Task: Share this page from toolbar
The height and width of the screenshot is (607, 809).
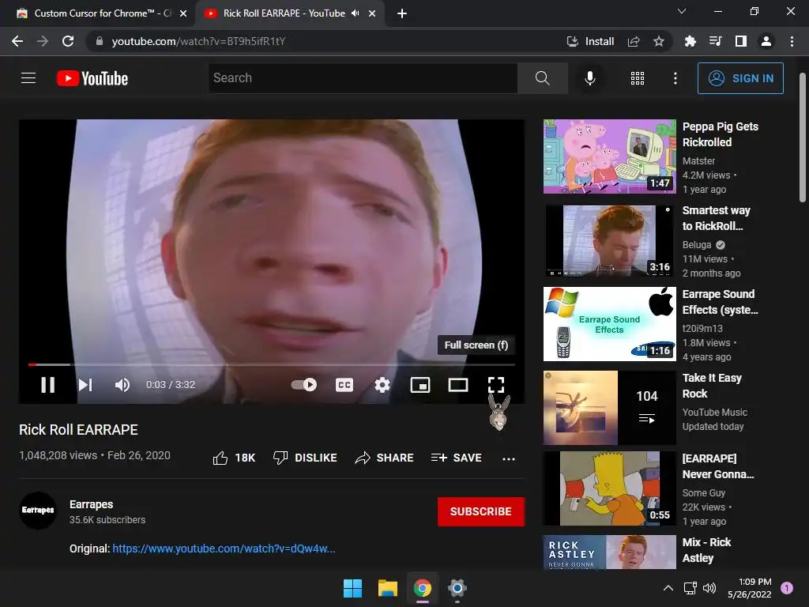Action: (x=634, y=41)
